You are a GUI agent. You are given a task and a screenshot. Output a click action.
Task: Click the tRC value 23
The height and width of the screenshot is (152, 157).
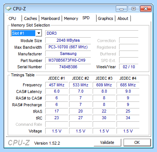(x=57, y=118)
